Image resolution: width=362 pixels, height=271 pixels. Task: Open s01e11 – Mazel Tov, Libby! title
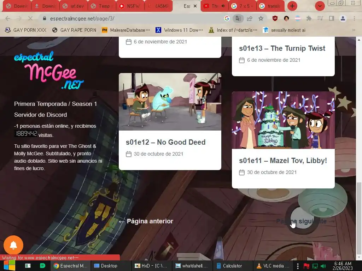pos(283,161)
